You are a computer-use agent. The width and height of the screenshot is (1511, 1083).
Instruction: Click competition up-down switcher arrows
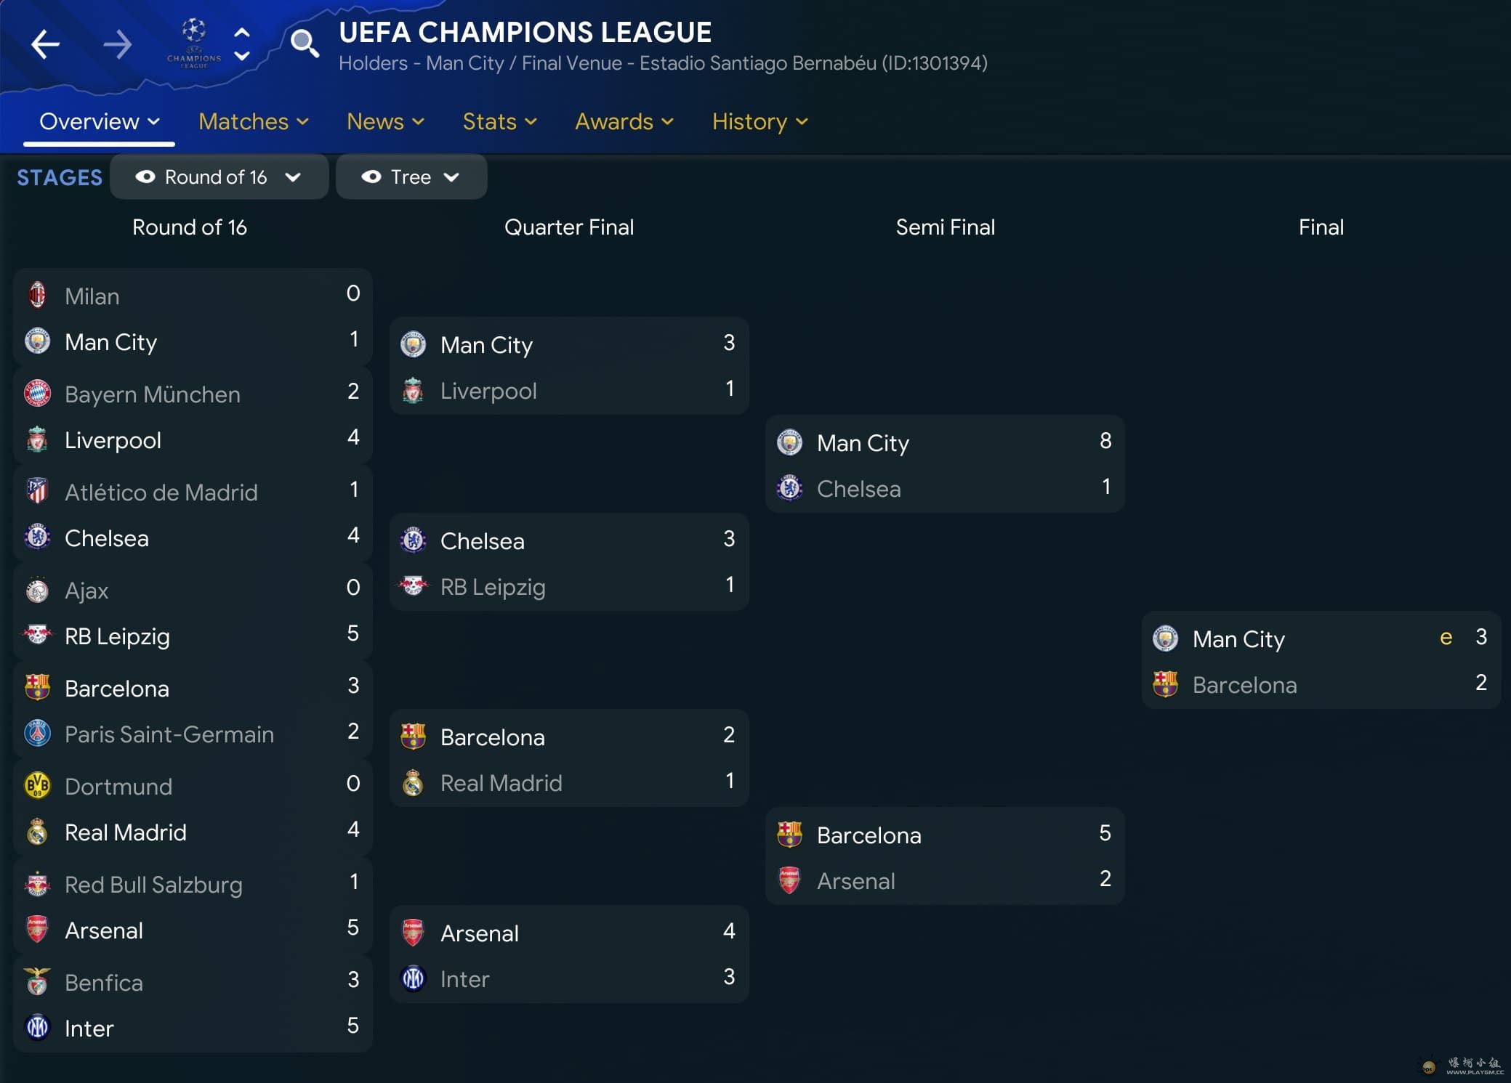click(242, 44)
